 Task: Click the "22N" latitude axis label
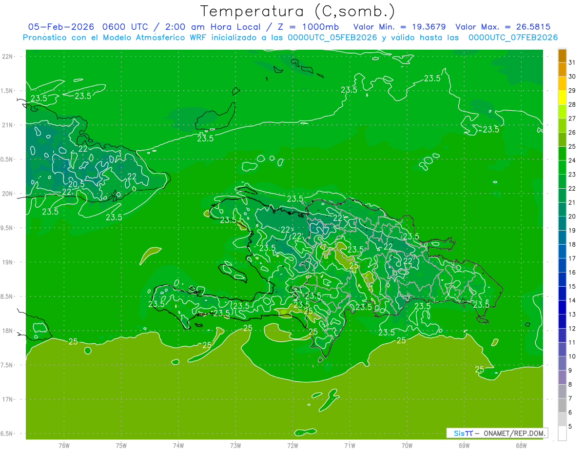point(8,57)
